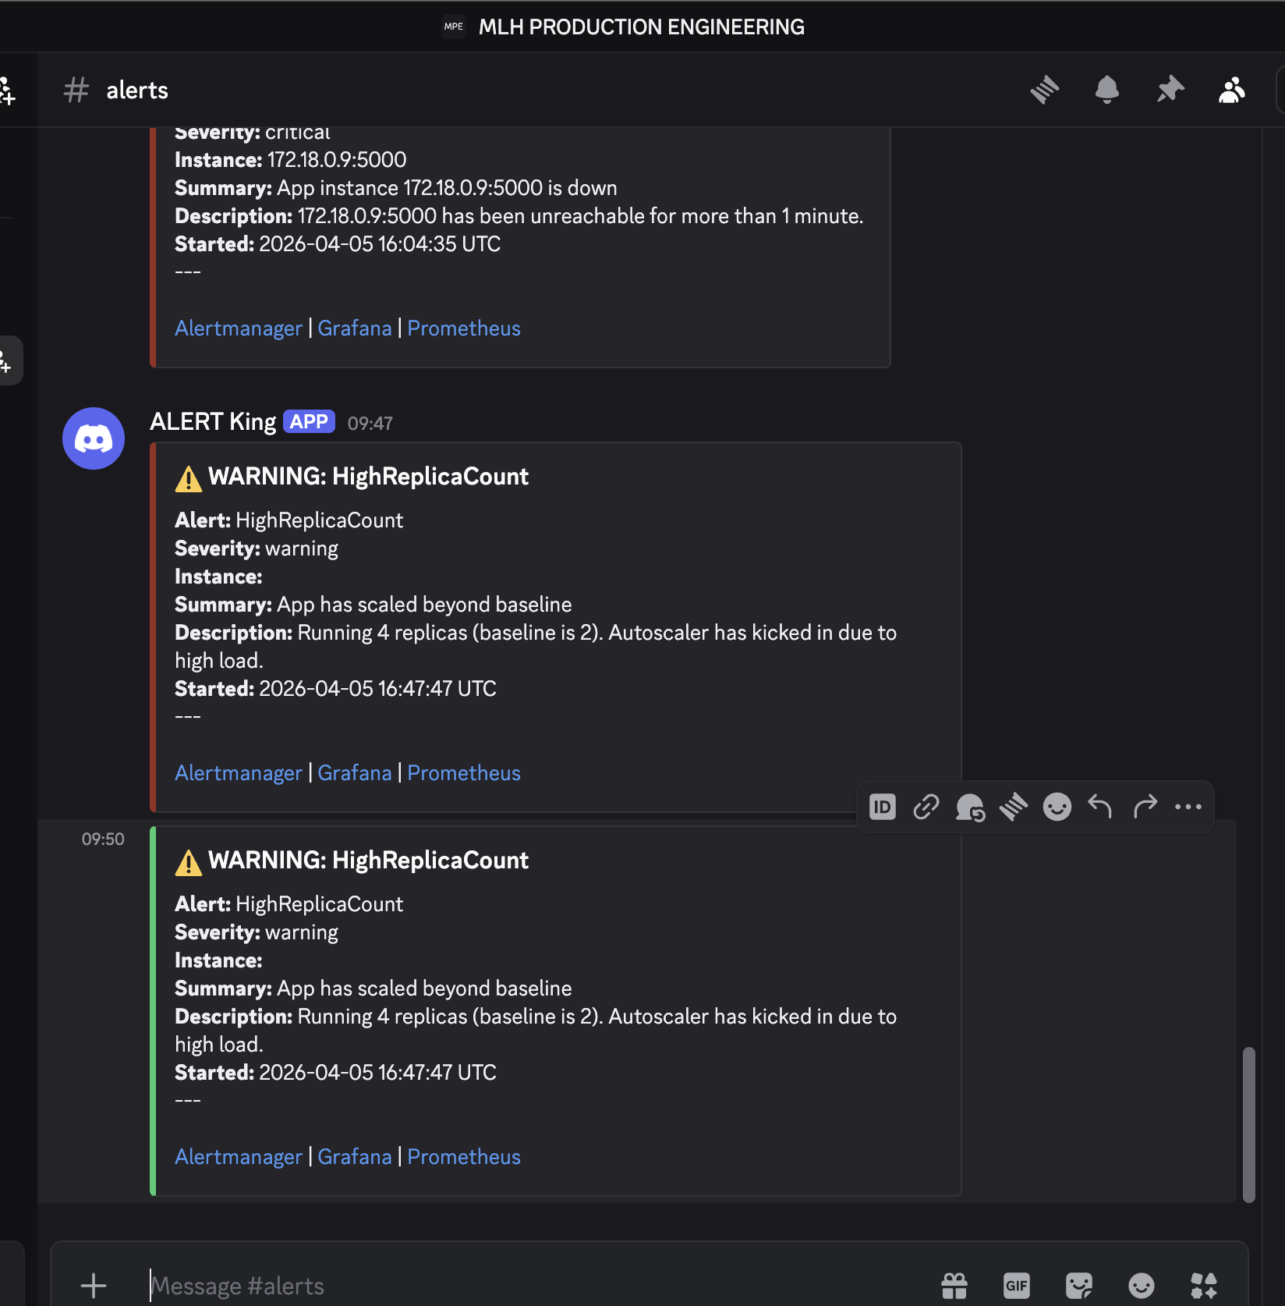
Task: Click the Started 16:04:35 UTC line
Action: pos(338,244)
